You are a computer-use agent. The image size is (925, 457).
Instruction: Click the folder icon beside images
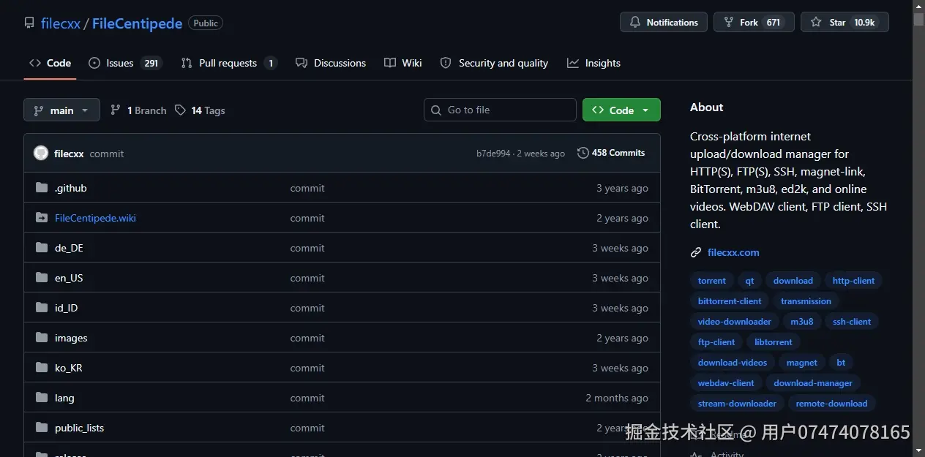[x=42, y=338]
